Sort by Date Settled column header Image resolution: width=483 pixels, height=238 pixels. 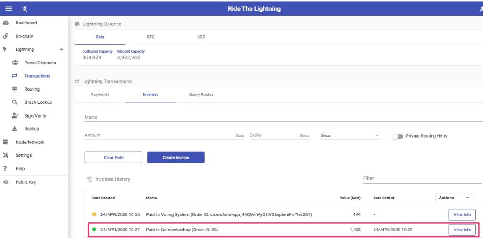point(383,198)
